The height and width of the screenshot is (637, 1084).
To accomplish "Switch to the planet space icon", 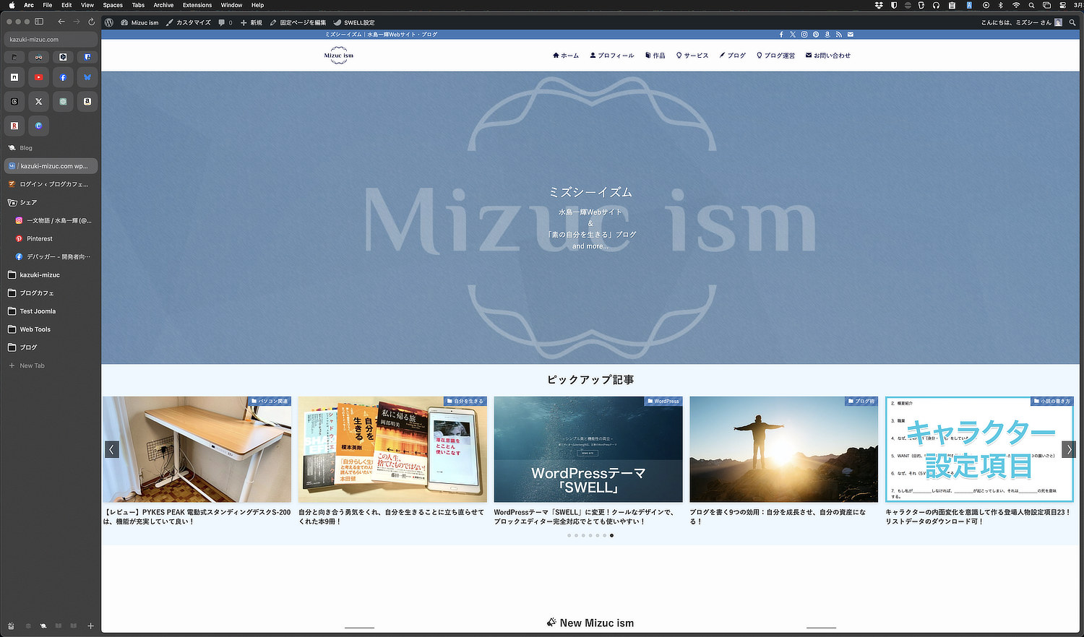I will pos(43,626).
